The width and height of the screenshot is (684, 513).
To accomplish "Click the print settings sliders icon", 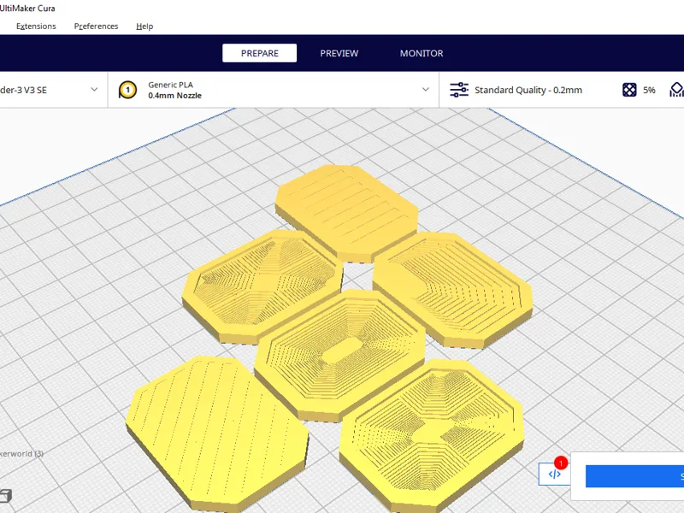I will 459,90.
